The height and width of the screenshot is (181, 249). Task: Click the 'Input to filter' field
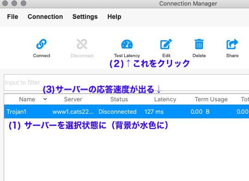point(127,82)
